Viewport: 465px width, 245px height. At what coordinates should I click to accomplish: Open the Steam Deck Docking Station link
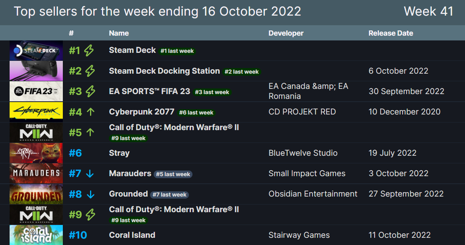point(164,71)
